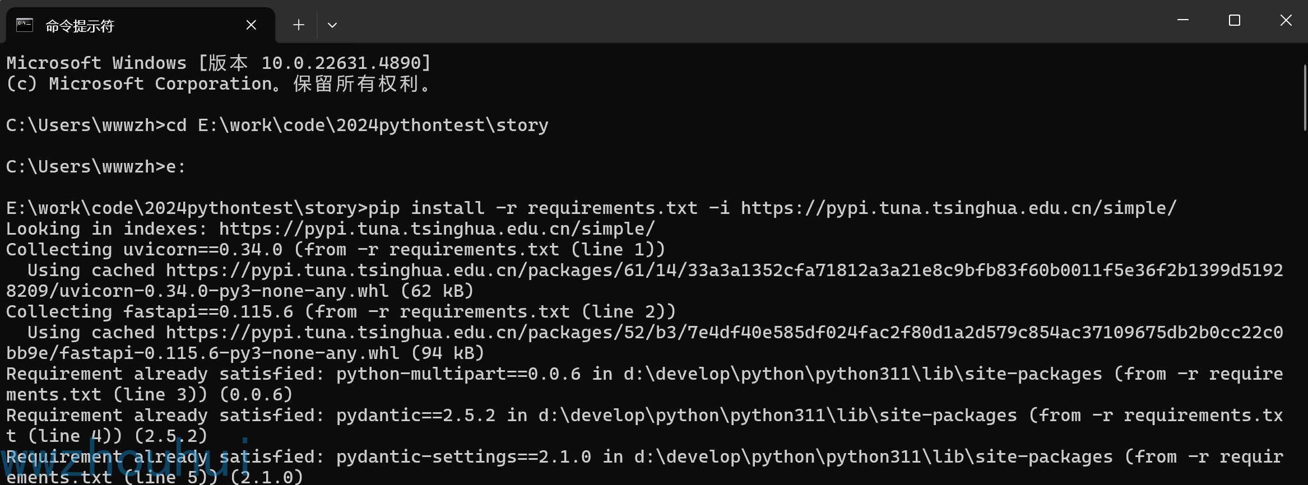Click the "pydantic-settings==2.1.0" requirement text
Image resolution: width=1308 pixels, height=485 pixels.
click(463, 457)
